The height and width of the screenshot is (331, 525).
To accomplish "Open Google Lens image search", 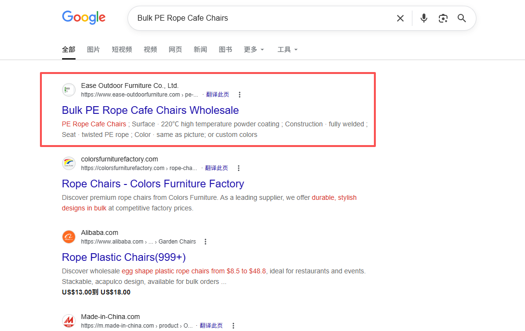I will point(443,18).
